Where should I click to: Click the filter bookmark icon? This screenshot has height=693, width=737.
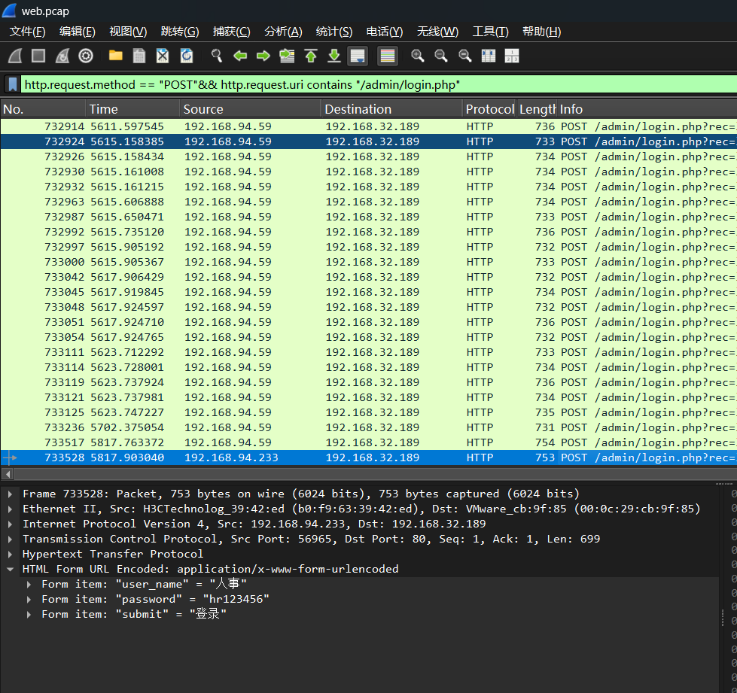pos(12,84)
